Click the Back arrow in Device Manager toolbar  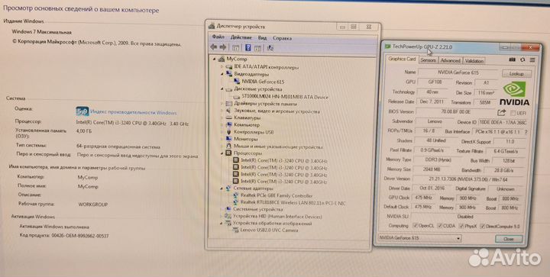click(x=214, y=47)
